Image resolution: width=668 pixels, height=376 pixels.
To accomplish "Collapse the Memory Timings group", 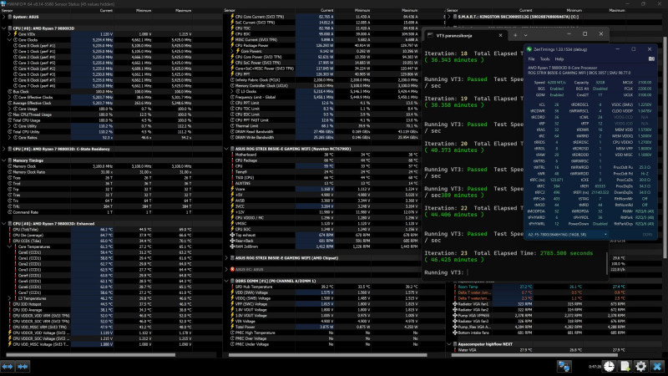I will (4, 160).
